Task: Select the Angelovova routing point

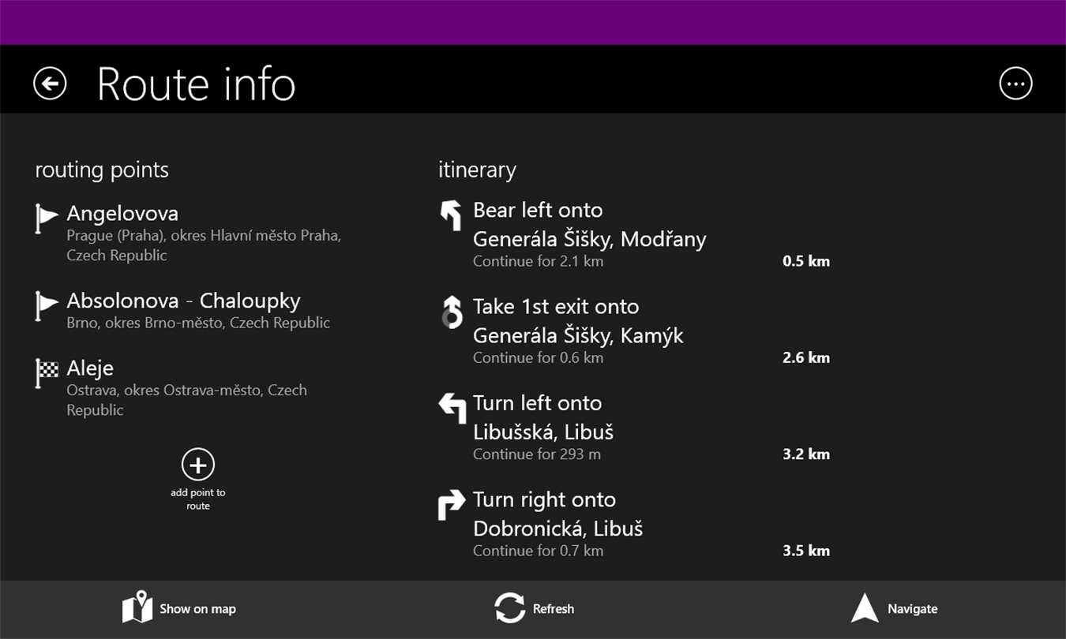Action: pyautogui.click(x=122, y=214)
